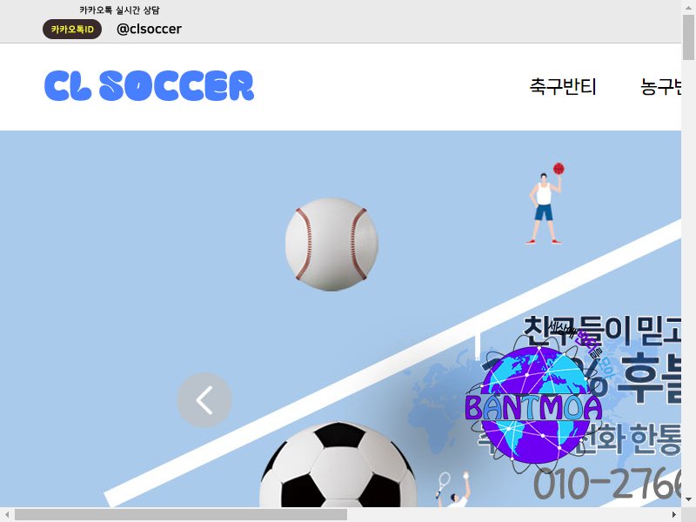This screenshot has height=522, width=696.
Task: Click the 카카오톡 실시간 상담 text
Action: tap(119, 10)
